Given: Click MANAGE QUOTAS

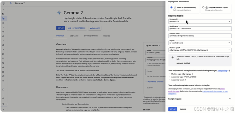Looking at the screenshot, I should (x=183, y=63).
